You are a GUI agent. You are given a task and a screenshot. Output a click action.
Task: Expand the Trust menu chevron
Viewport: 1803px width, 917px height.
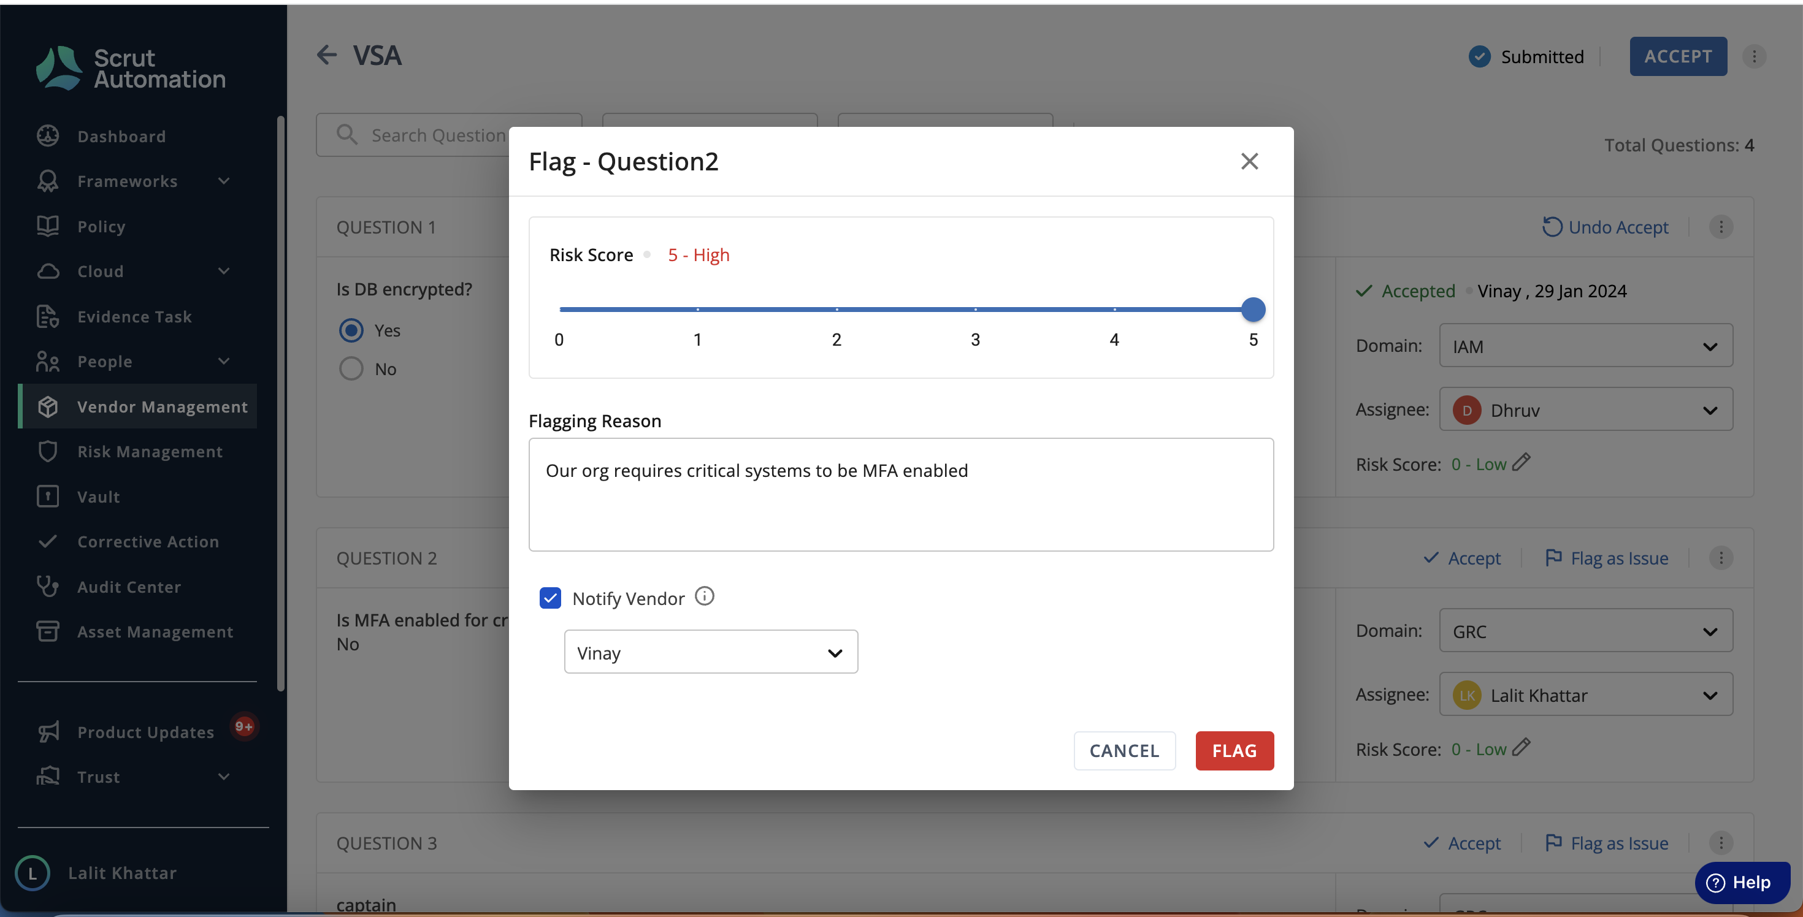(x=224, y=777)
